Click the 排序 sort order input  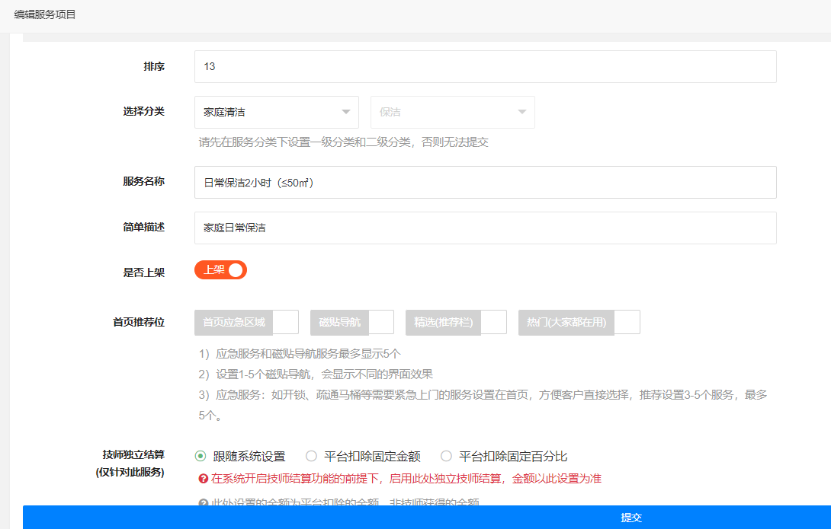485,66
